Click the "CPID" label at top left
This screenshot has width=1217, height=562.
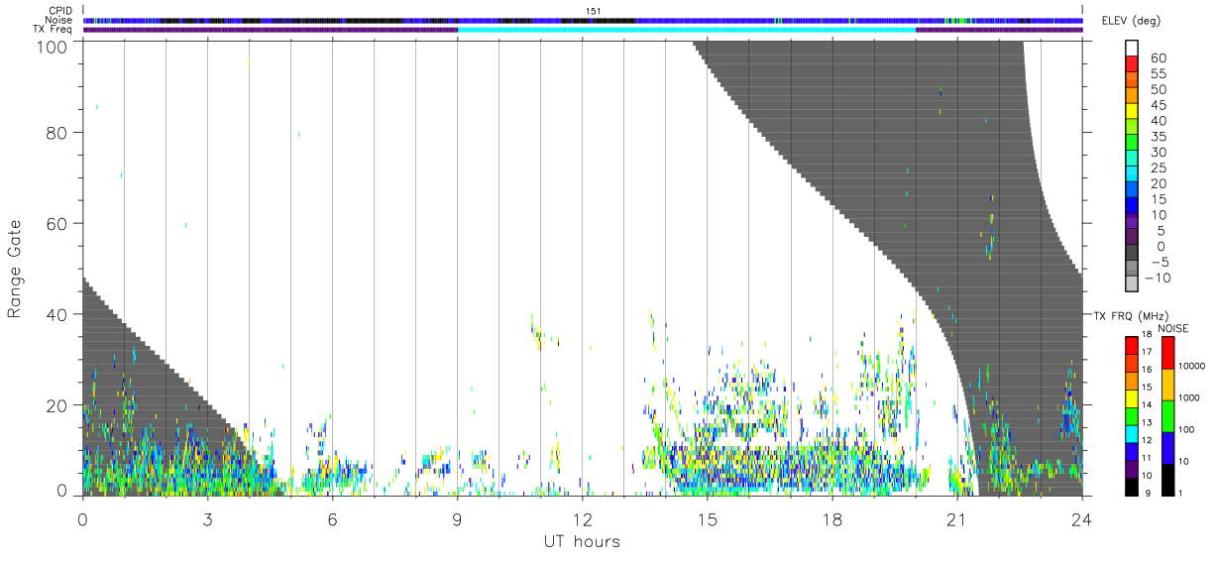(60, 11)
